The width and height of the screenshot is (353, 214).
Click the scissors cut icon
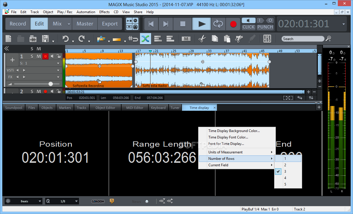(x=202, y=39)
